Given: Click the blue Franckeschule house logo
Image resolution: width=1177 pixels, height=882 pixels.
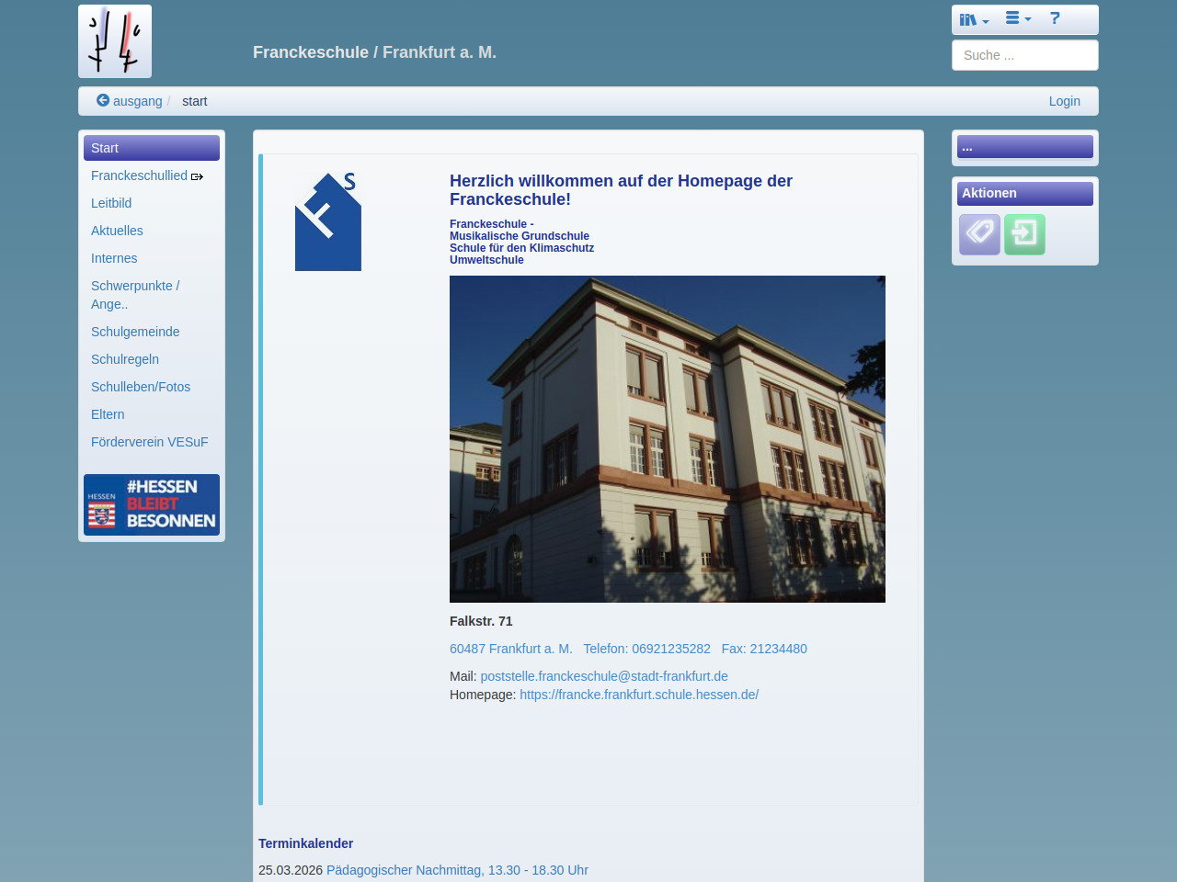Looking at the screenshot, I should (x=328, y=221).
